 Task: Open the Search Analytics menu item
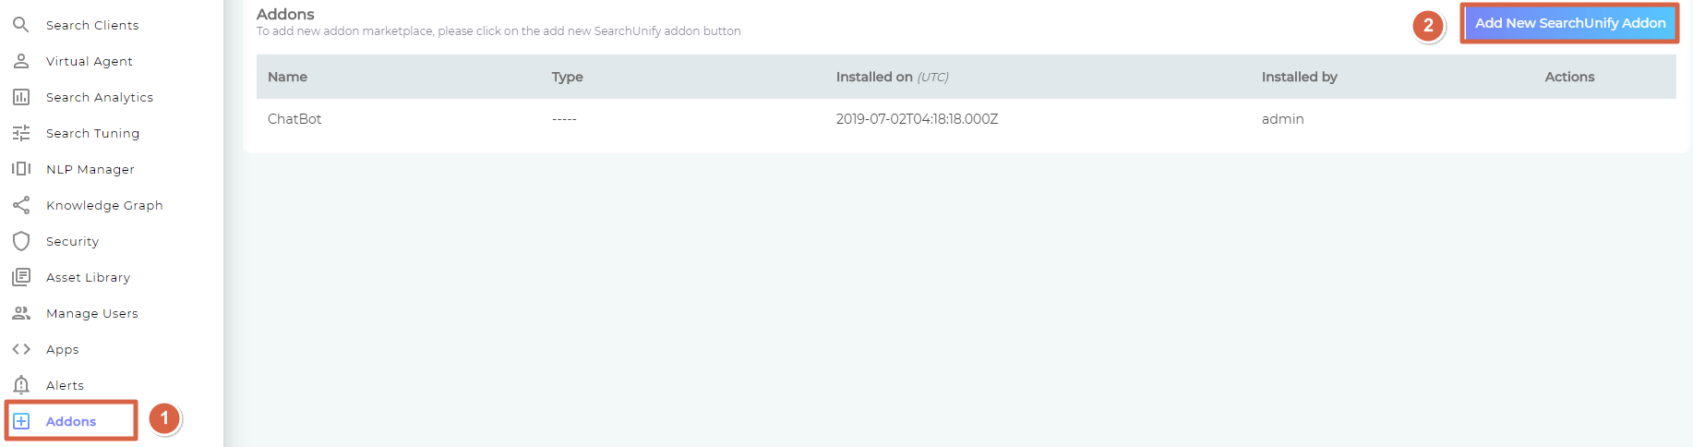click(x=100, y=97)
